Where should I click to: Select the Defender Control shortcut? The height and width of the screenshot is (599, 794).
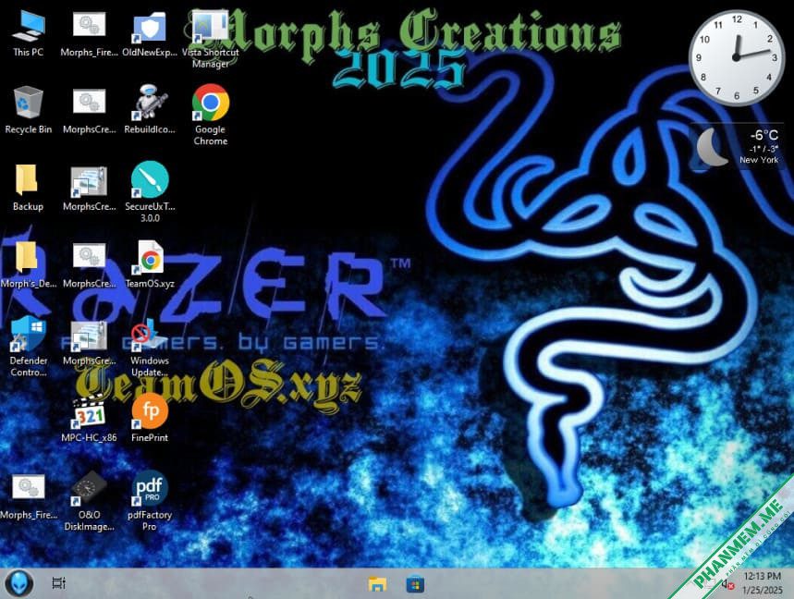pyautogui.click(x=29, y=347)
